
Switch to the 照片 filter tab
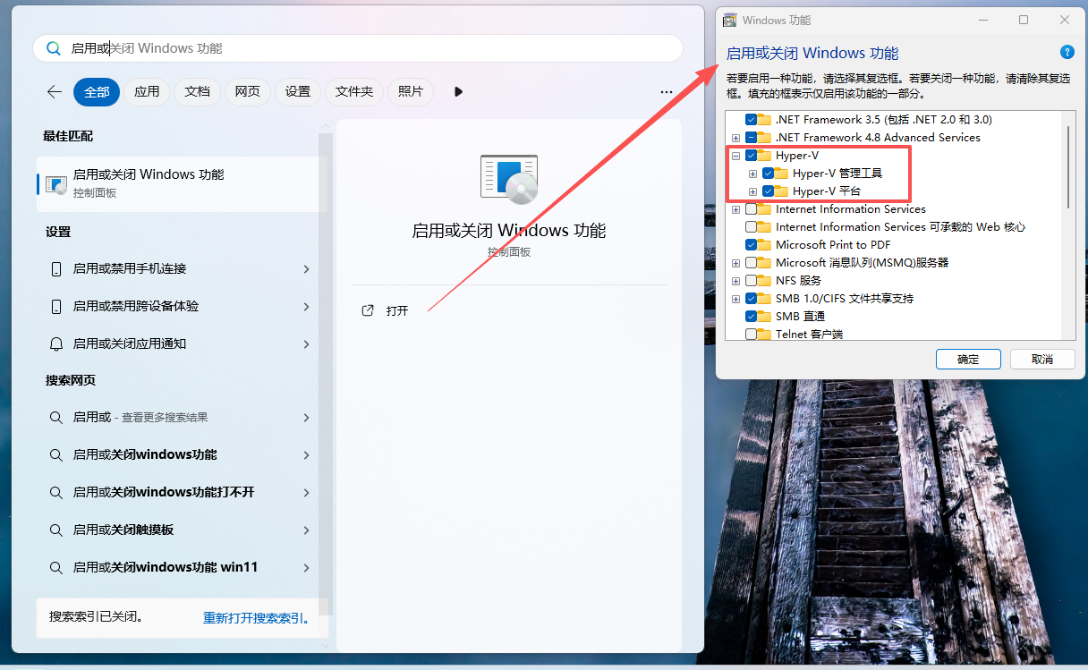[411, 91]
